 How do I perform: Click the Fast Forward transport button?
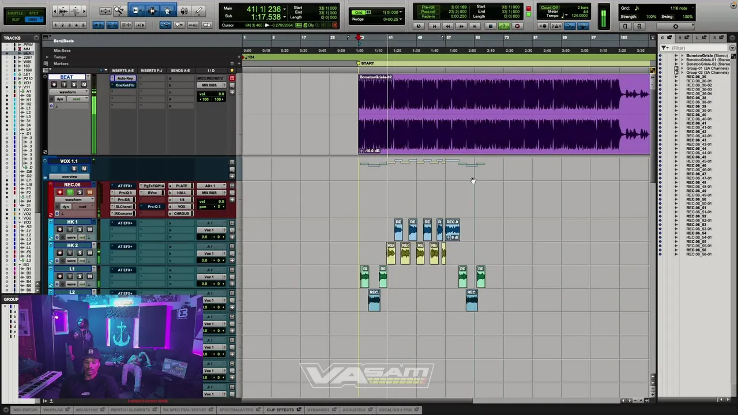(461, 26)
